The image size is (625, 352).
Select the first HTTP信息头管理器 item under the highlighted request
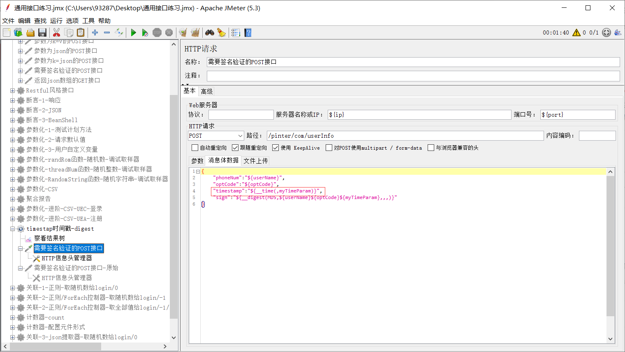tap(67, 258)
